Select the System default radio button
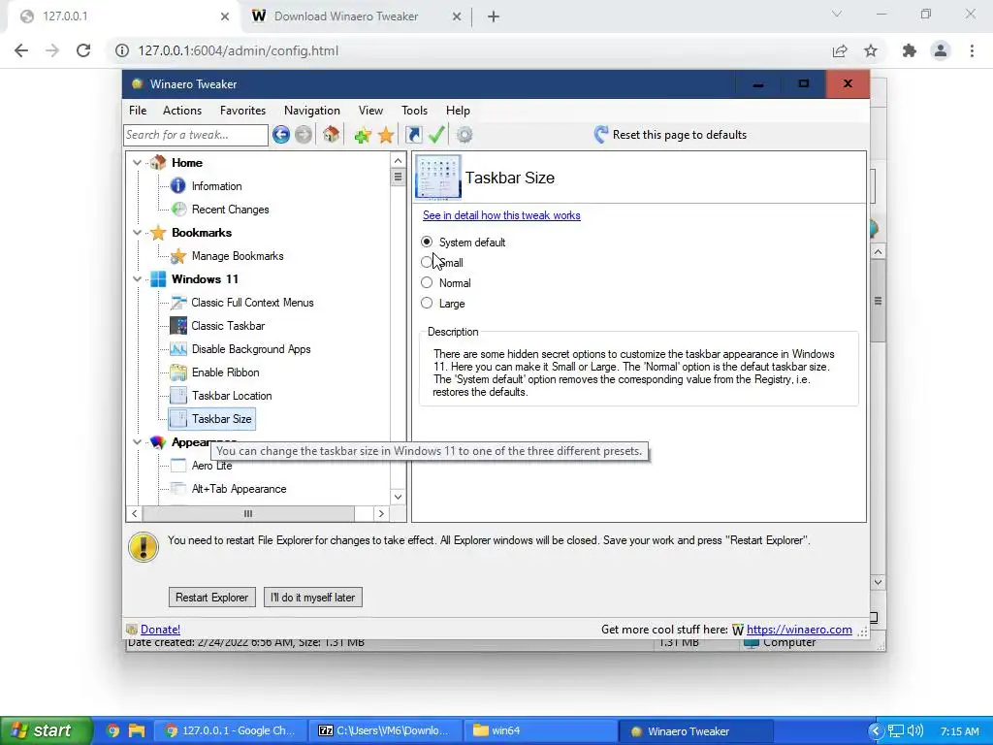Image resolution: width=993 pixels, height=745 pixels. [x=427, y=242]
